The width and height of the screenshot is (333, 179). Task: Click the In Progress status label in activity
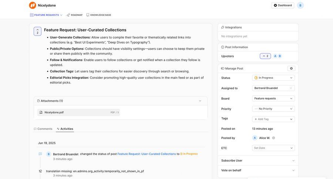point(189,154)
